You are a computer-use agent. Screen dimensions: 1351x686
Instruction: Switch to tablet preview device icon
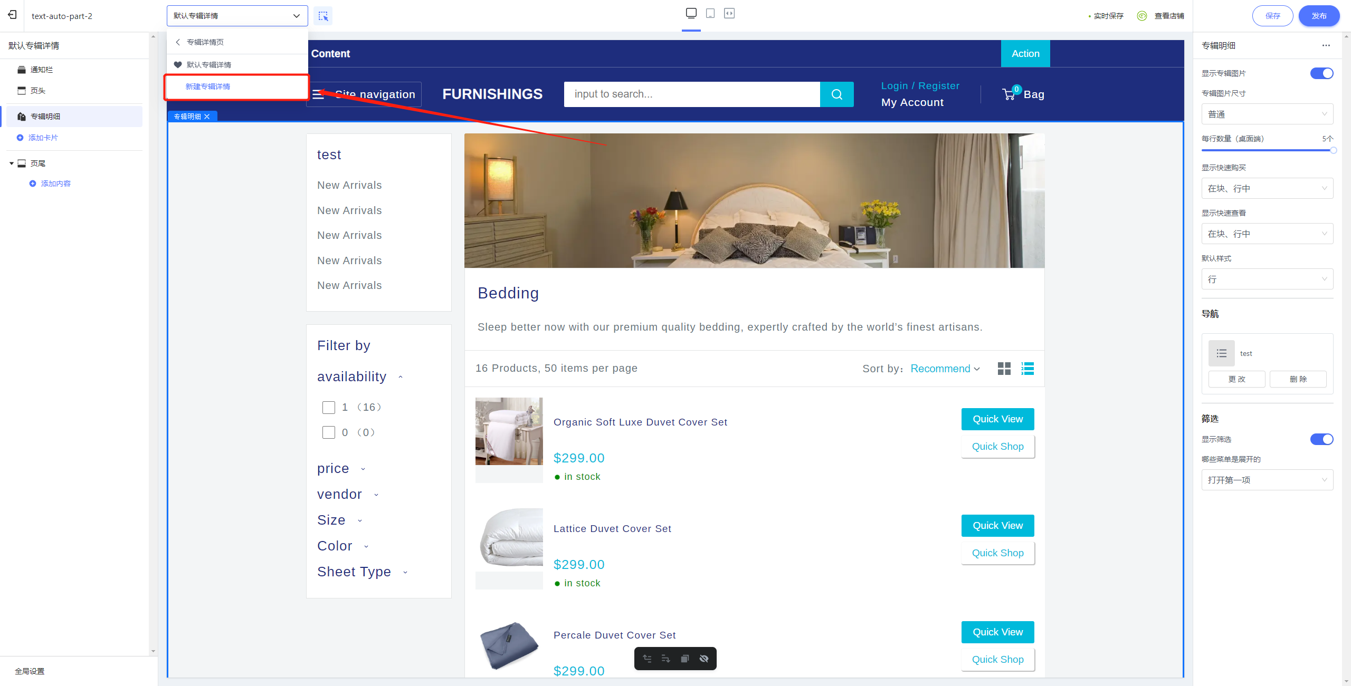(x=710, y=13)
